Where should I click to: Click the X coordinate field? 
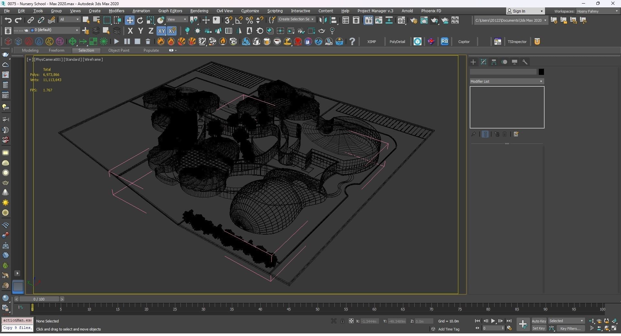[369, 321]
